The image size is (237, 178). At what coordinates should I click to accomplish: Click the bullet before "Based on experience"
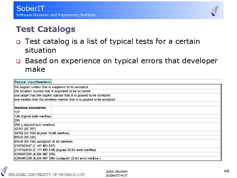tap(18, 61)
